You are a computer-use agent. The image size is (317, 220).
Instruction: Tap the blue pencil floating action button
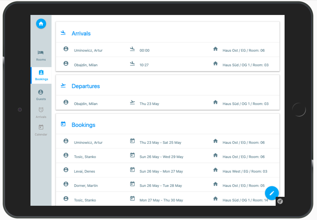tap(272, 193)
